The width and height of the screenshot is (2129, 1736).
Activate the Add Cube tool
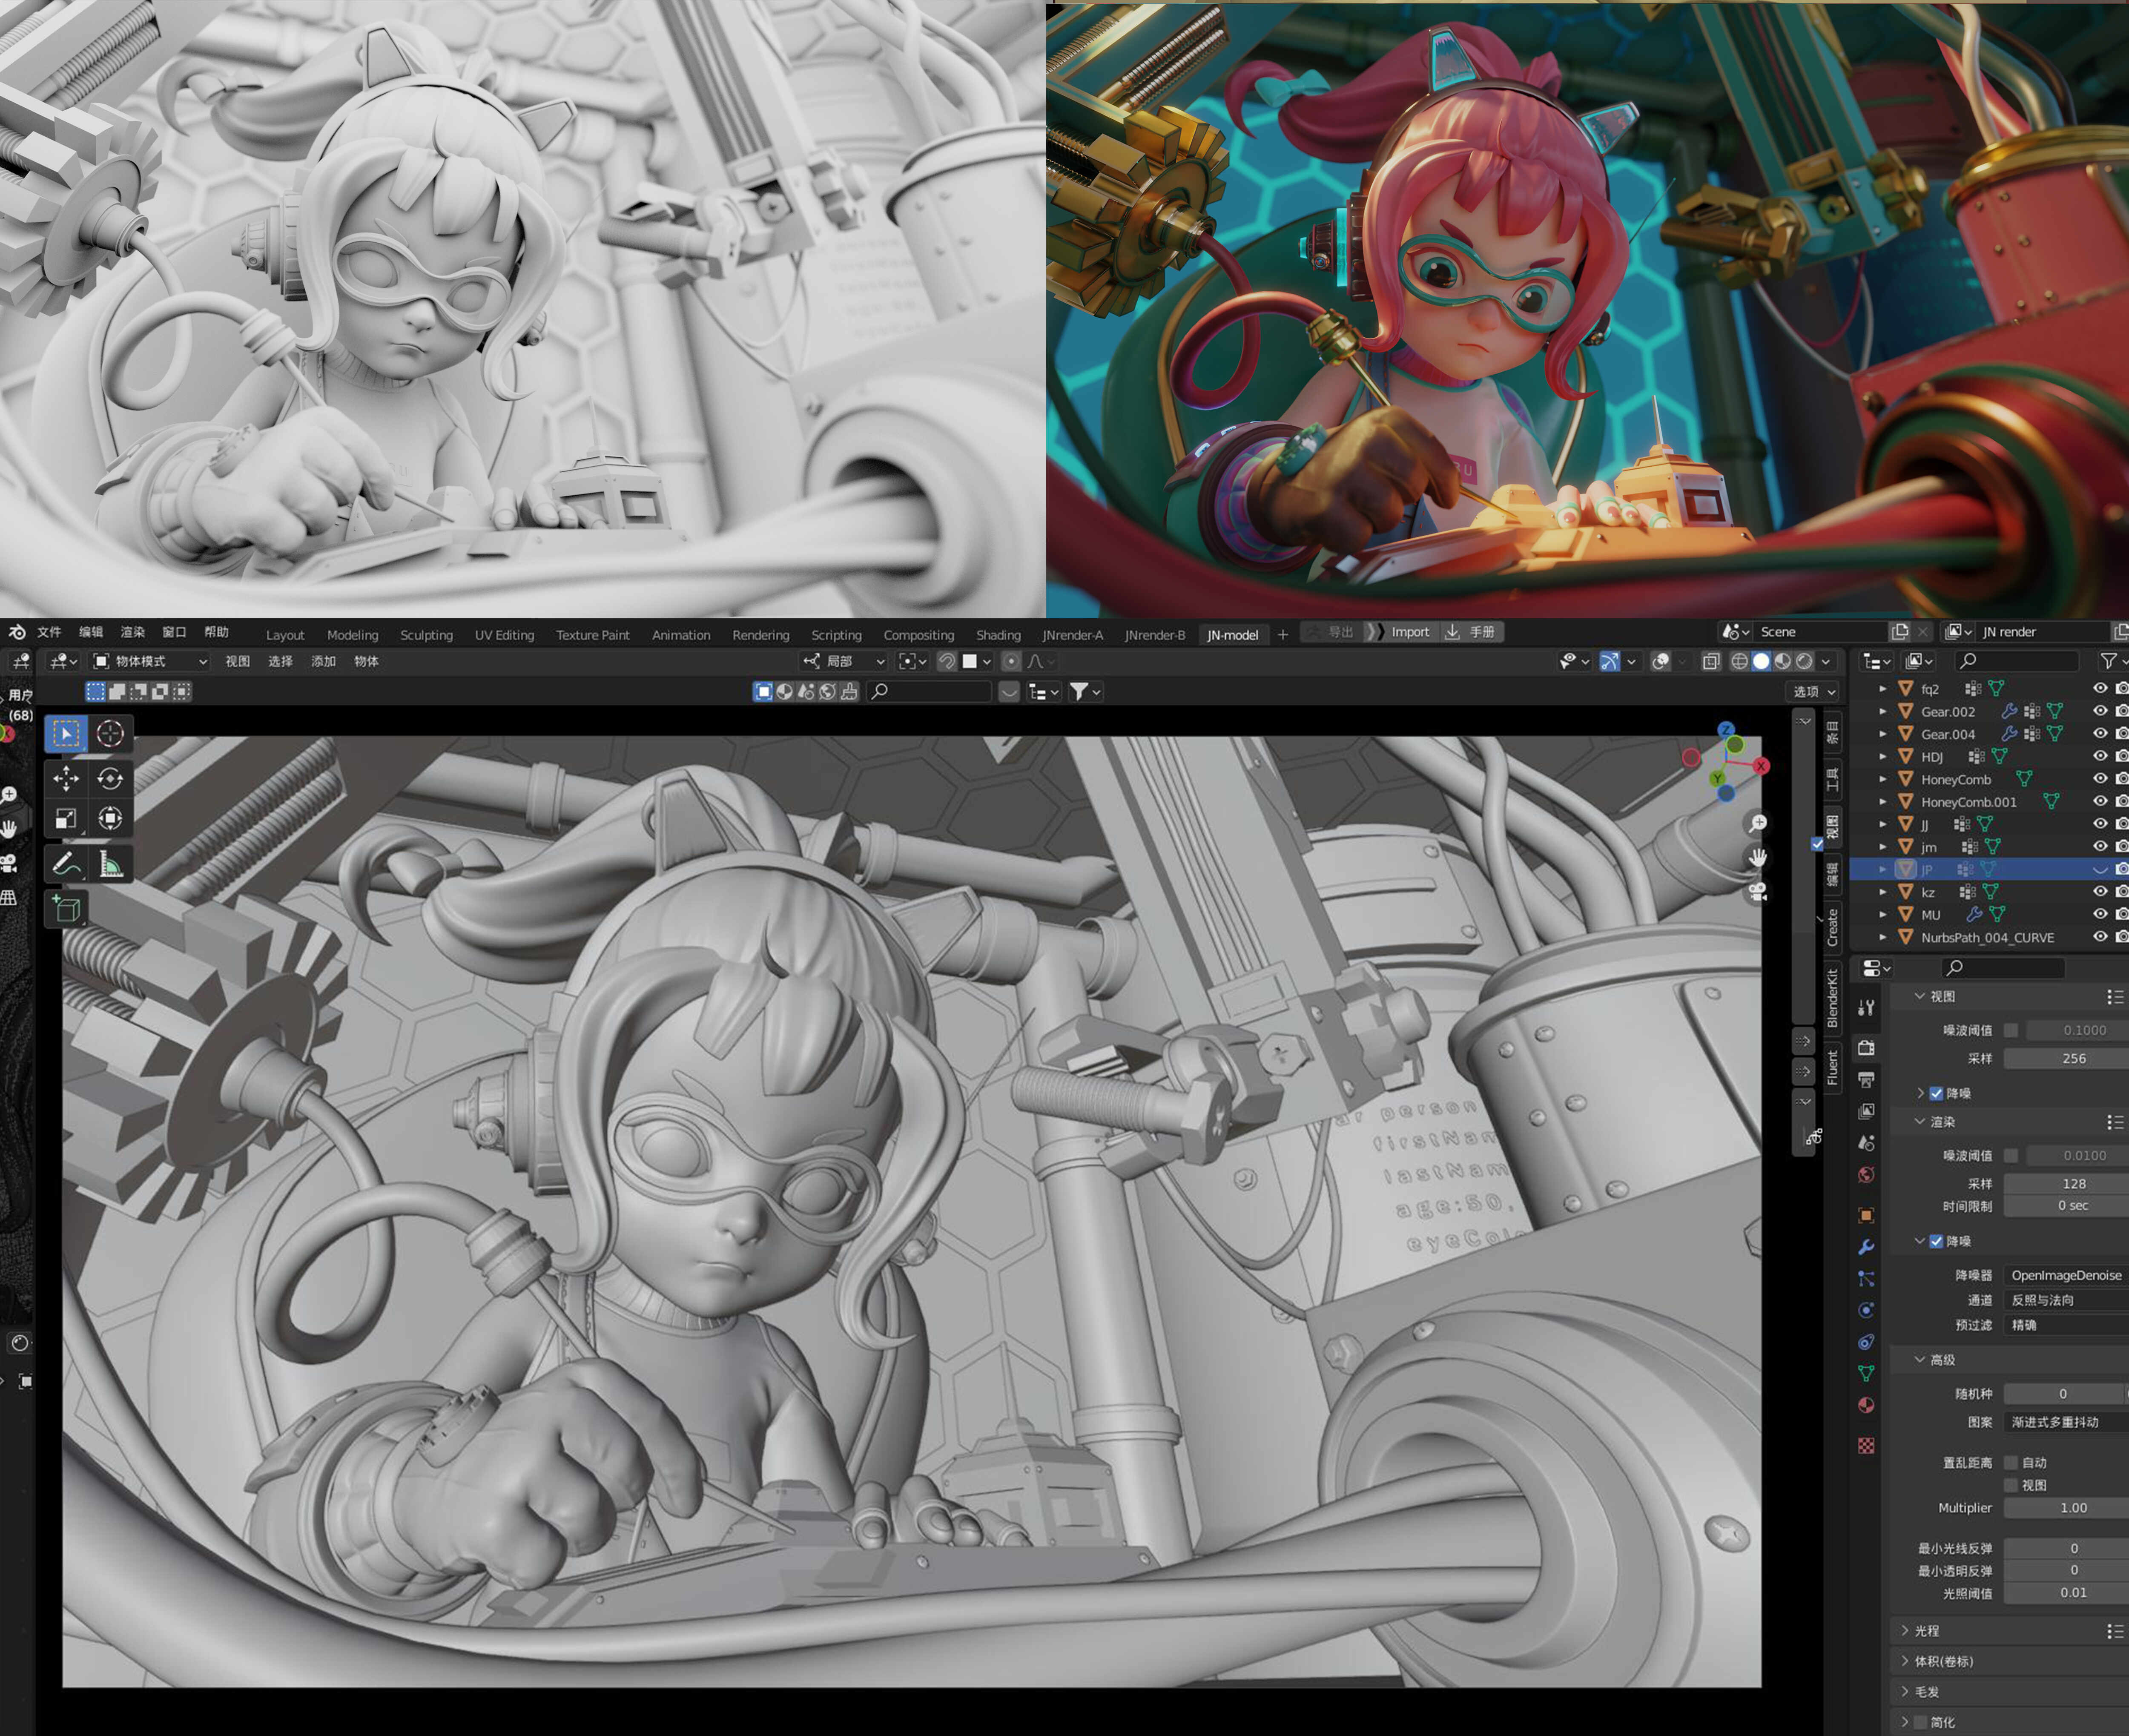click(x=66, y=908)
